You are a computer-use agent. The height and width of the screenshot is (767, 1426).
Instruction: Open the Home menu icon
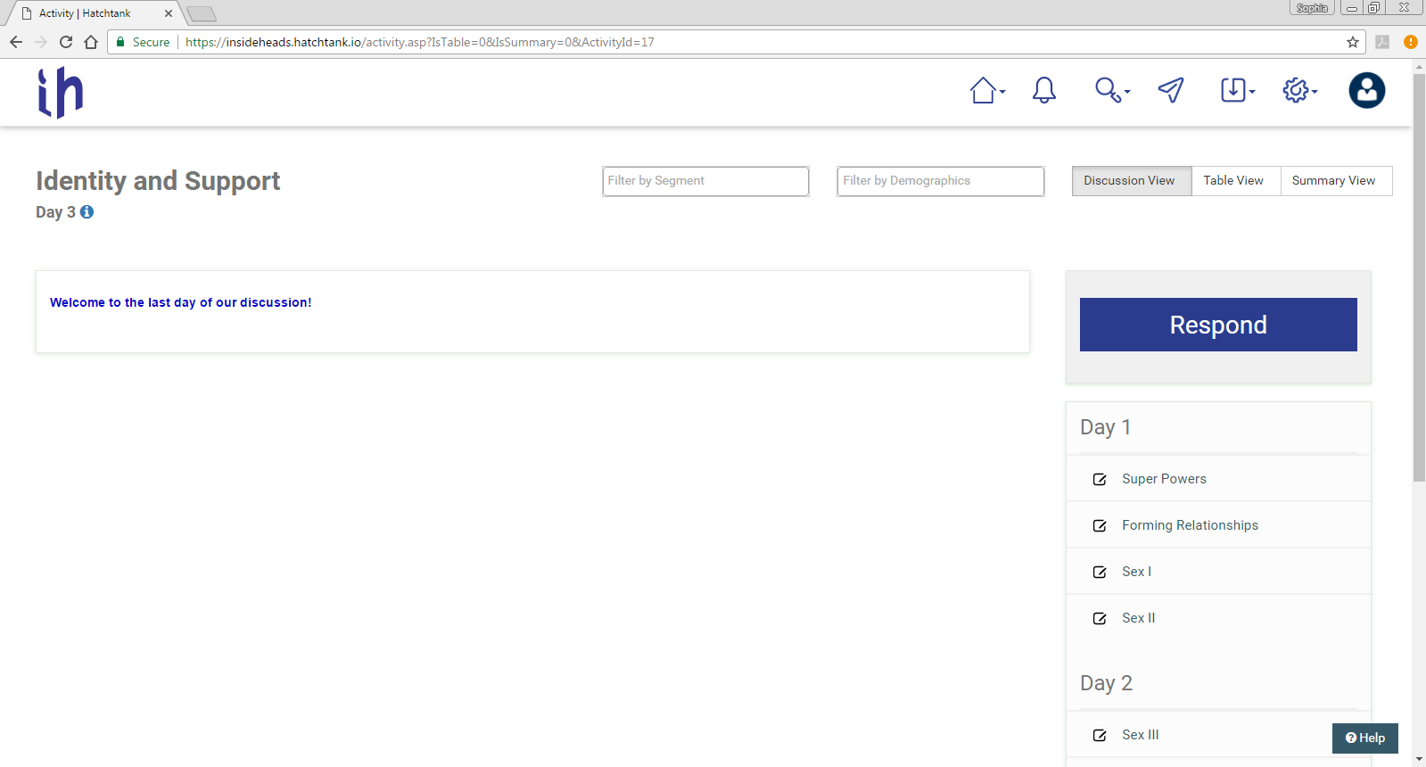[986, 90]
